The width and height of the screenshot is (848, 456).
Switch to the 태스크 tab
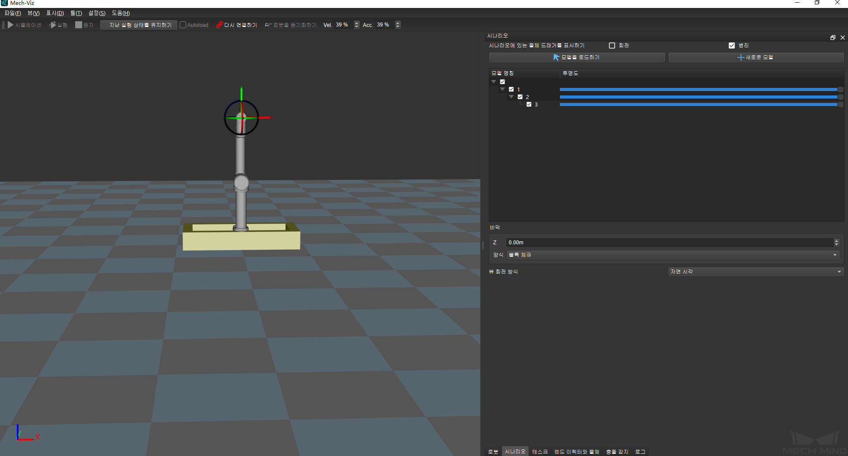[x=540, y=452]
